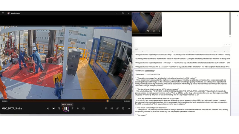Download the text table as file

[x=224, y=45]
